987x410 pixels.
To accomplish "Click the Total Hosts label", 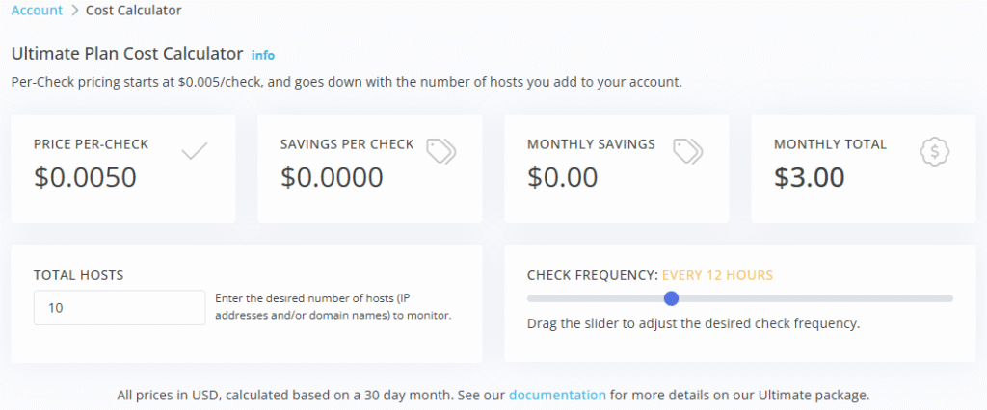I will point(78,275).
